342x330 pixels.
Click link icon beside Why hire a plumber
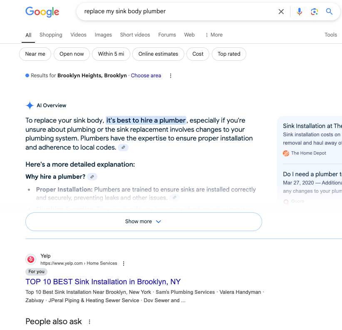click(92, 177)
